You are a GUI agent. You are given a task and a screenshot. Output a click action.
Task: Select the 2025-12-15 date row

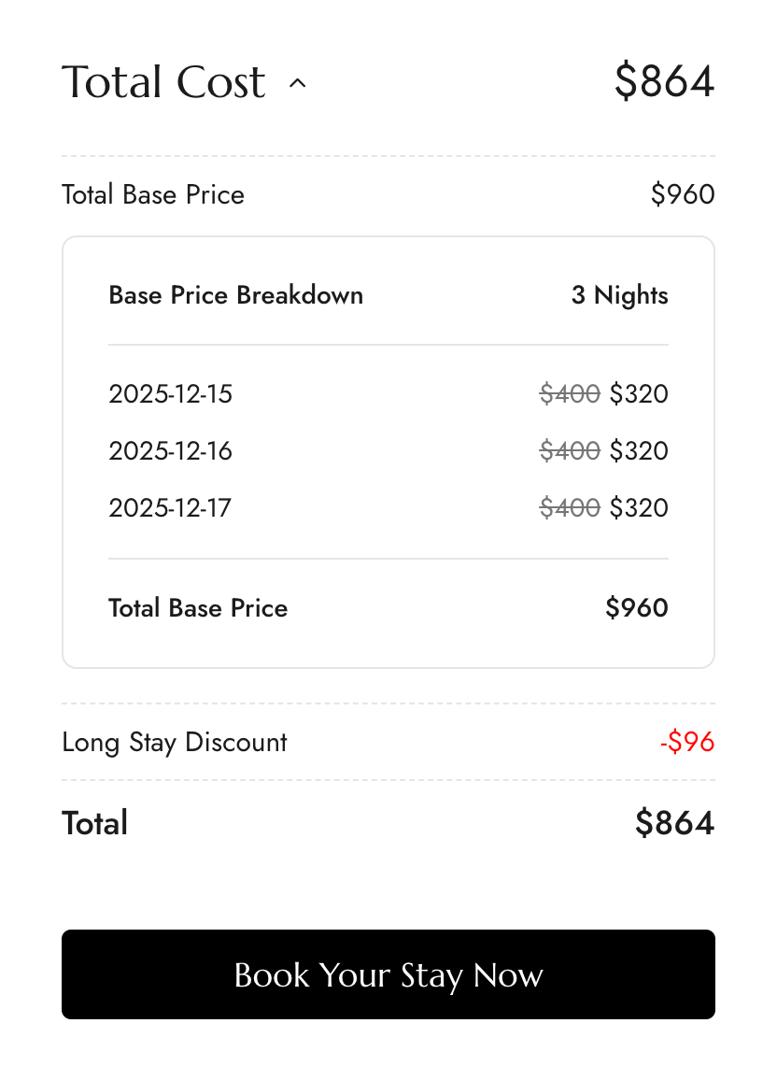tap(170, 394)
